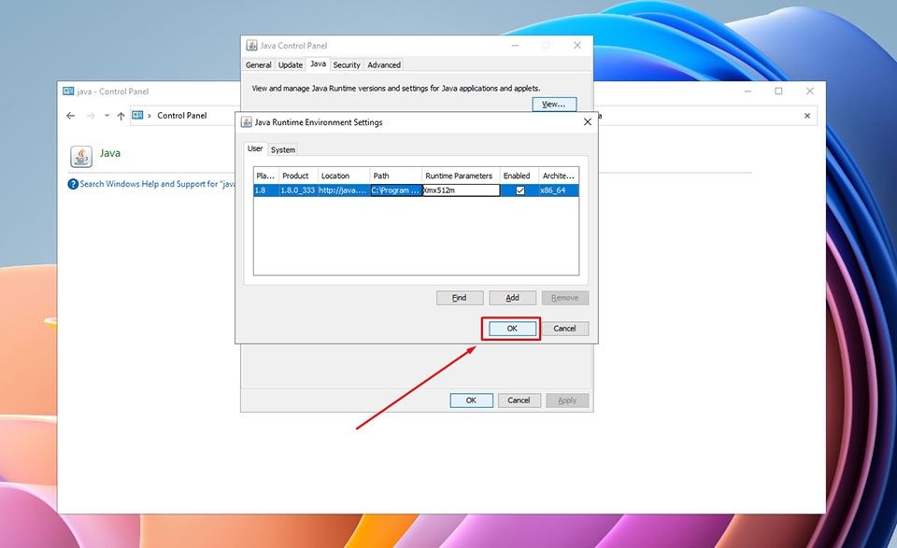Image resolution: width=897 pixels, height=548 pixels.
Task: Close the Java Control Panel window
Action: coord(577,45)
